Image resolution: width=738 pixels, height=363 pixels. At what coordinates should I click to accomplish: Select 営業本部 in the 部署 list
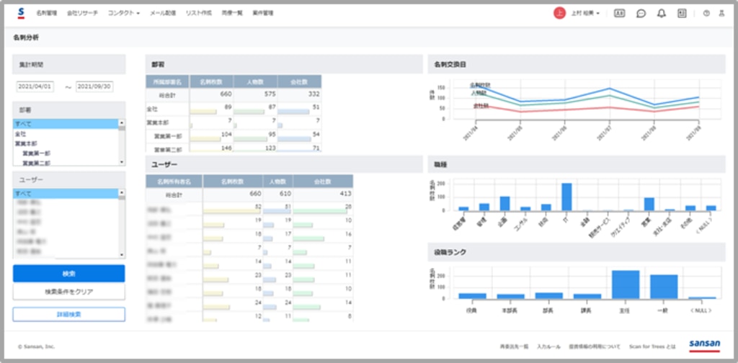point(66,143)
